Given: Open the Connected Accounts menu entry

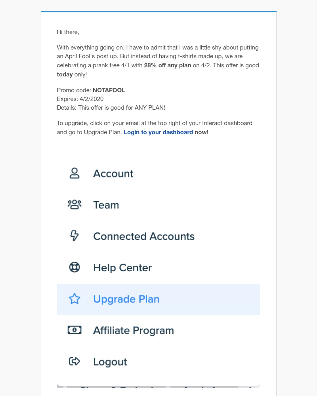Looking at the screenshot, I should (158, 236).
